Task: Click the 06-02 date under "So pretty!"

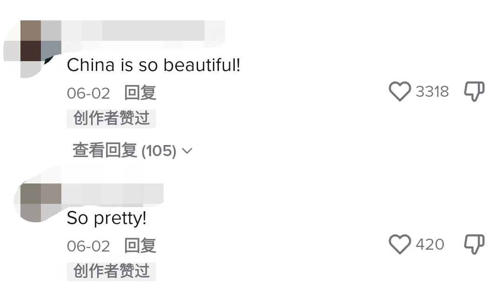Action: click(88, 246)
